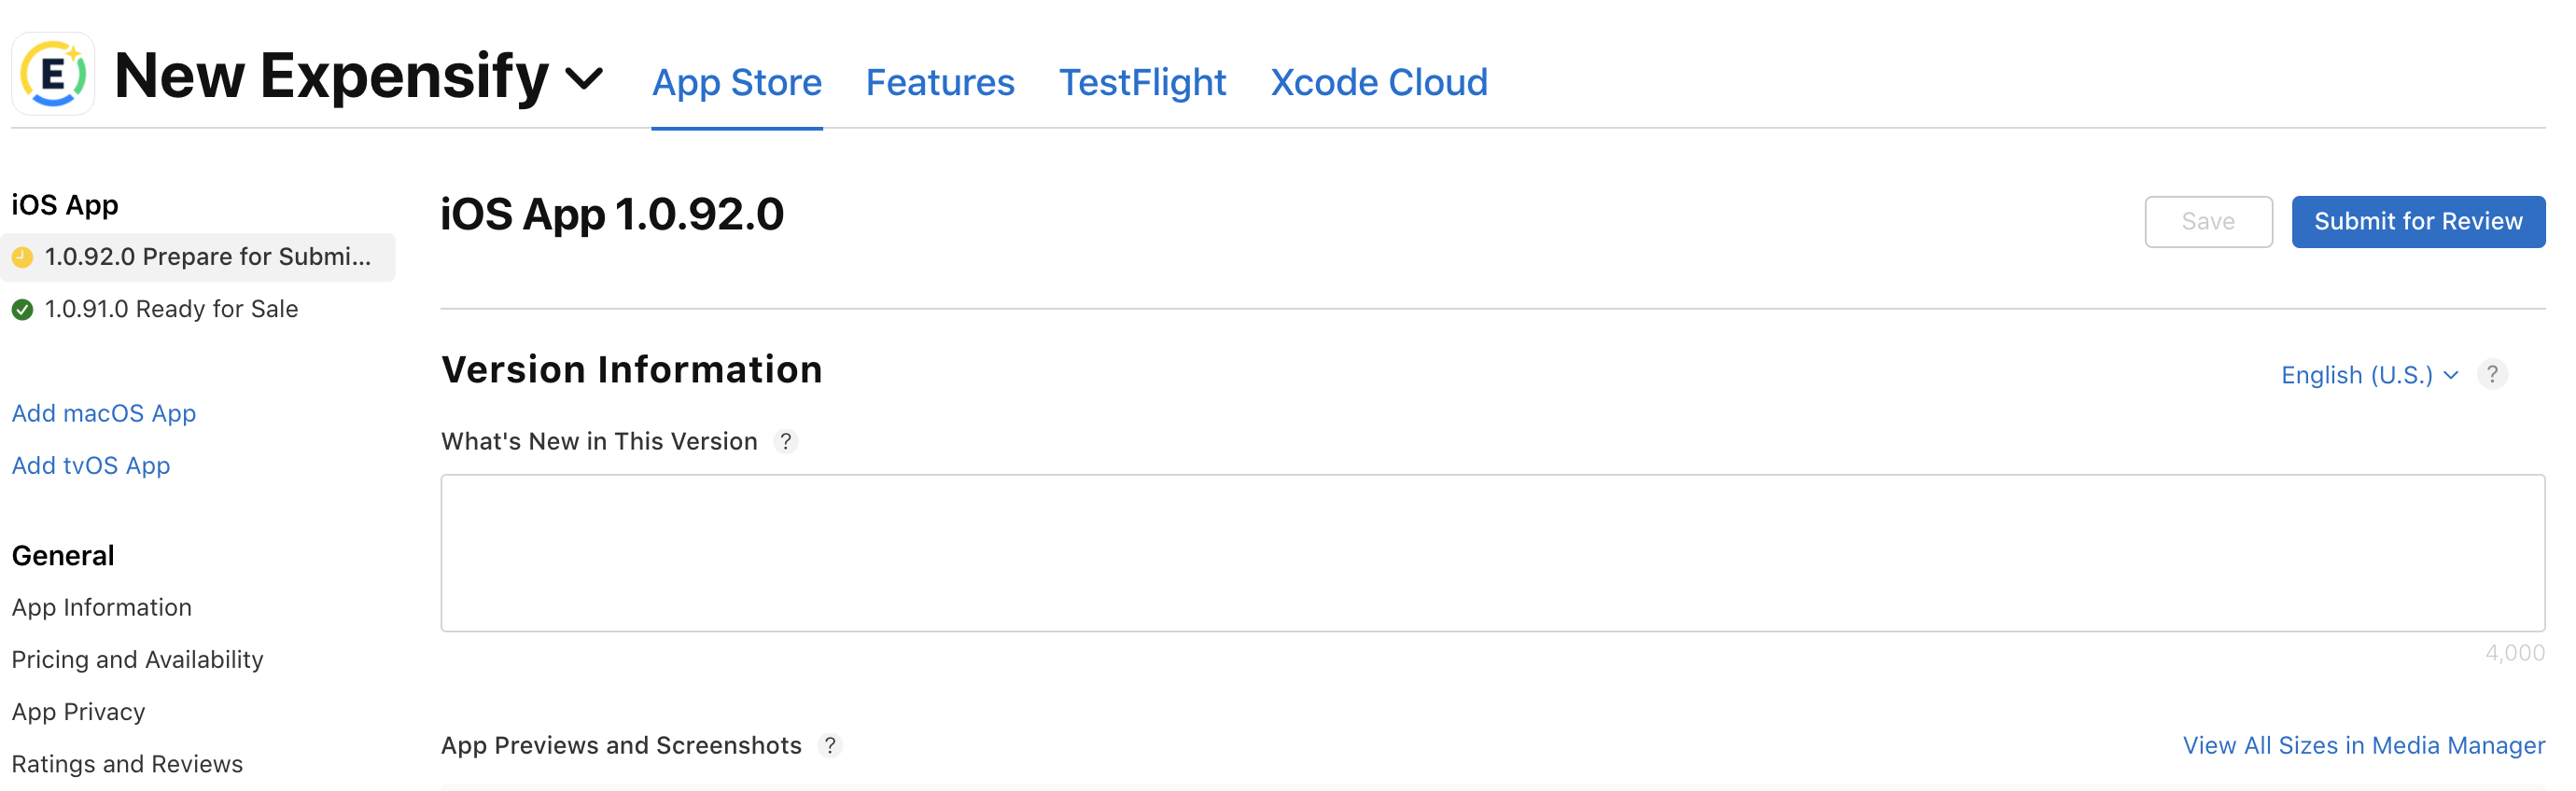Click the New Expensify app icon
Viewport: 2576px width, 791px height.
[x=53, y=74]
